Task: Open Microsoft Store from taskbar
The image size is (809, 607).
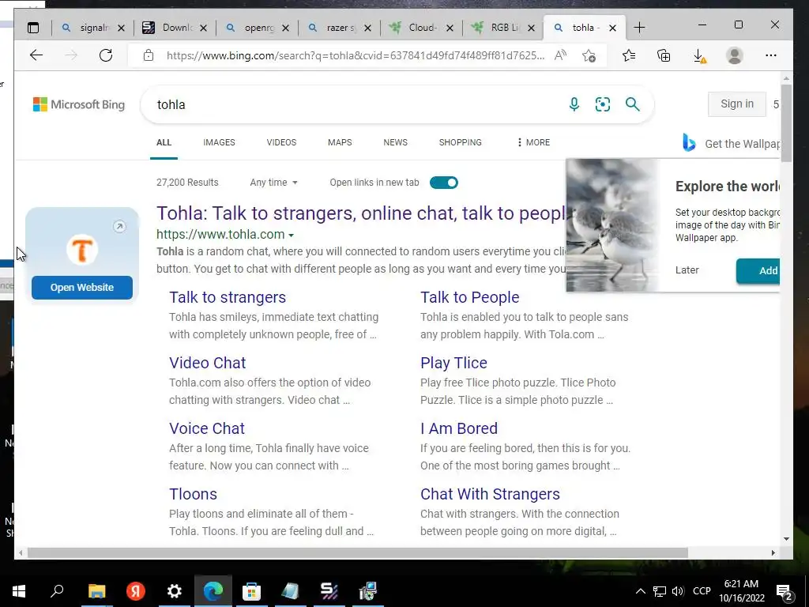Action: pyautogui.click(x=252, y=591)
